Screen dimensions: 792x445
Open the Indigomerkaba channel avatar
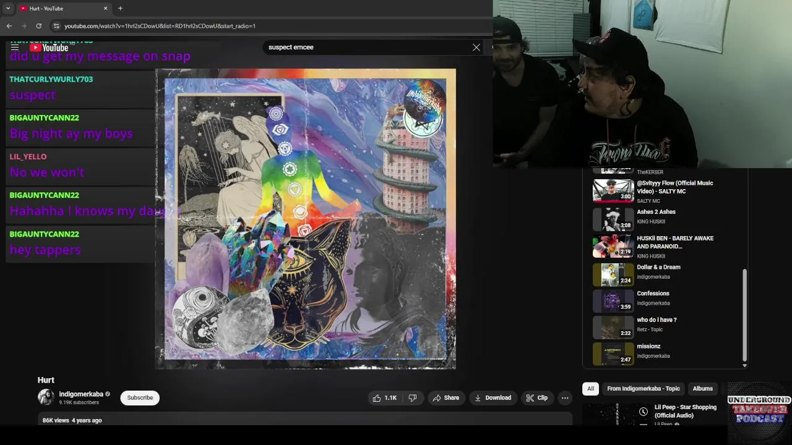[x=46, y=397]
